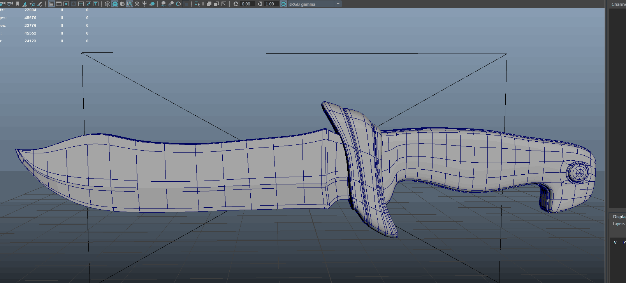Image resolution: width=626 pixels, height=283 pixels.
Task: Select smooth shade all cube icon
Action: [x=115, y=4]
